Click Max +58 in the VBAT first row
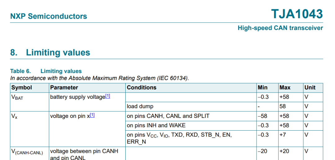Viewport: 335px width, 160px height. 284,97
